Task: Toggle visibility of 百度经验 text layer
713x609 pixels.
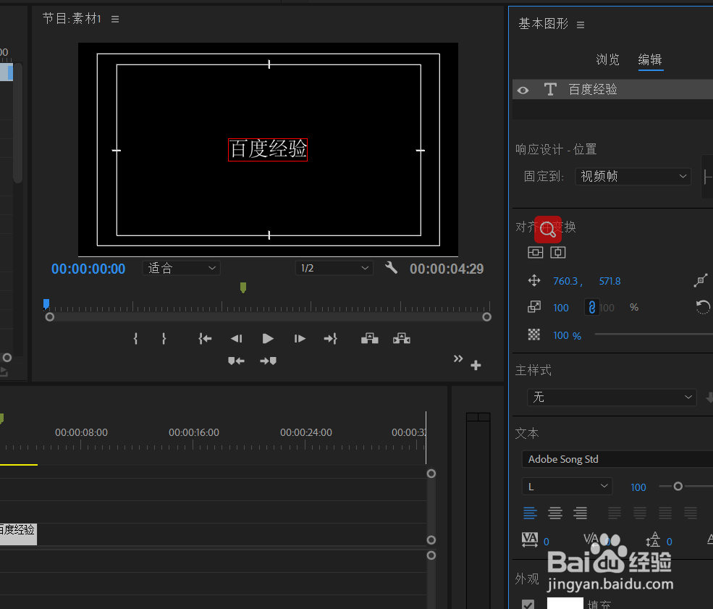Action: (x=523, y=90)
